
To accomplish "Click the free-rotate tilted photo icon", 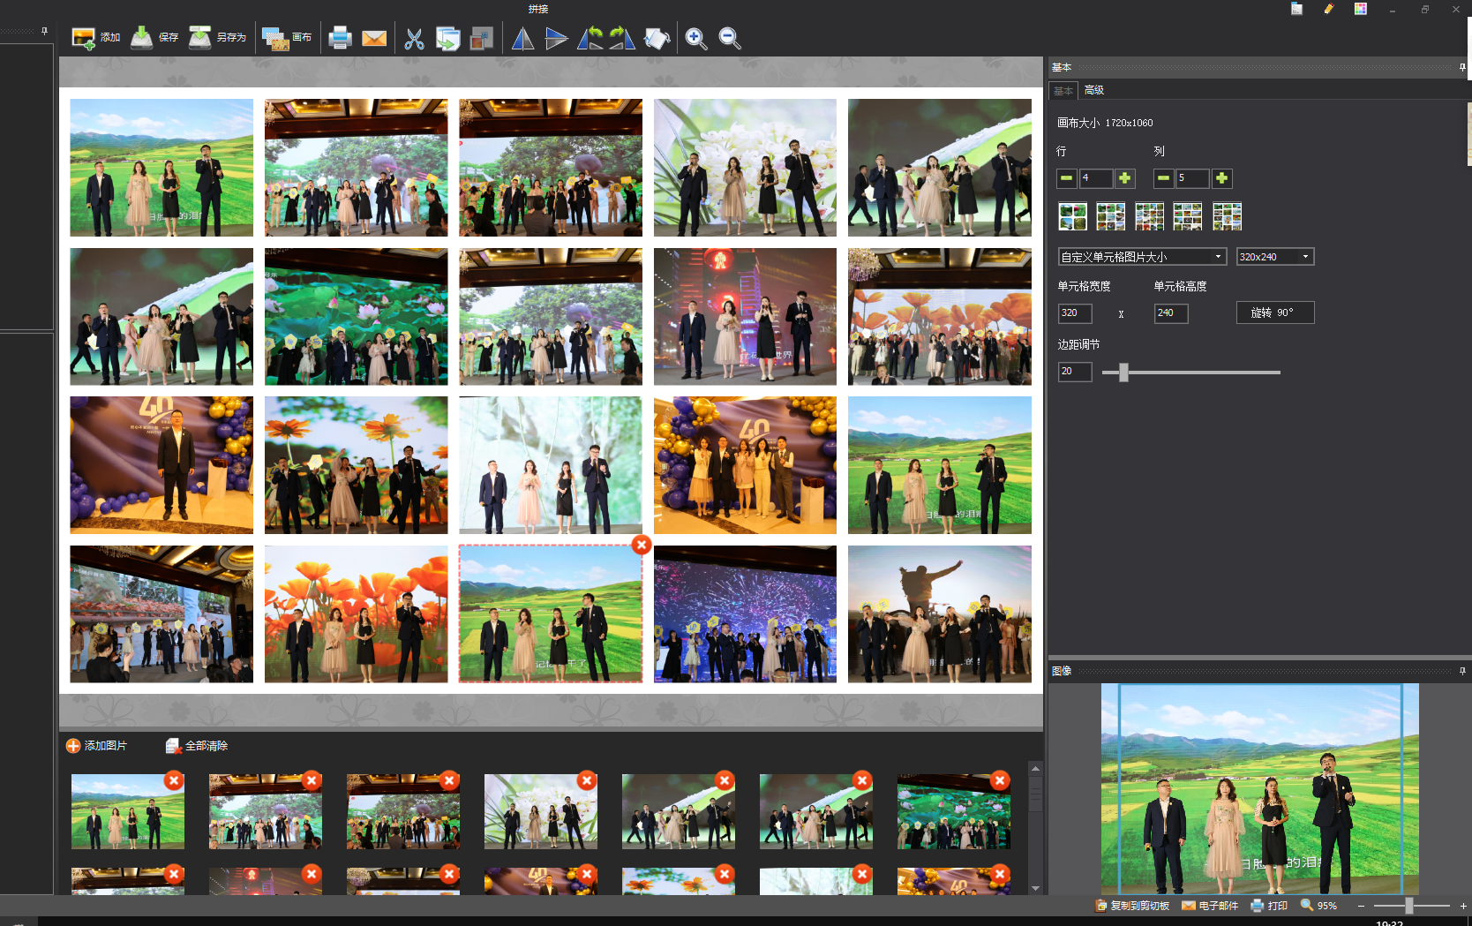I will pos(657,38).
